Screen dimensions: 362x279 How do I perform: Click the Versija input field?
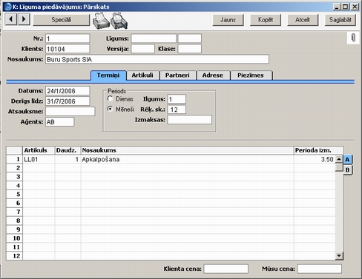[x=143, y=49]
